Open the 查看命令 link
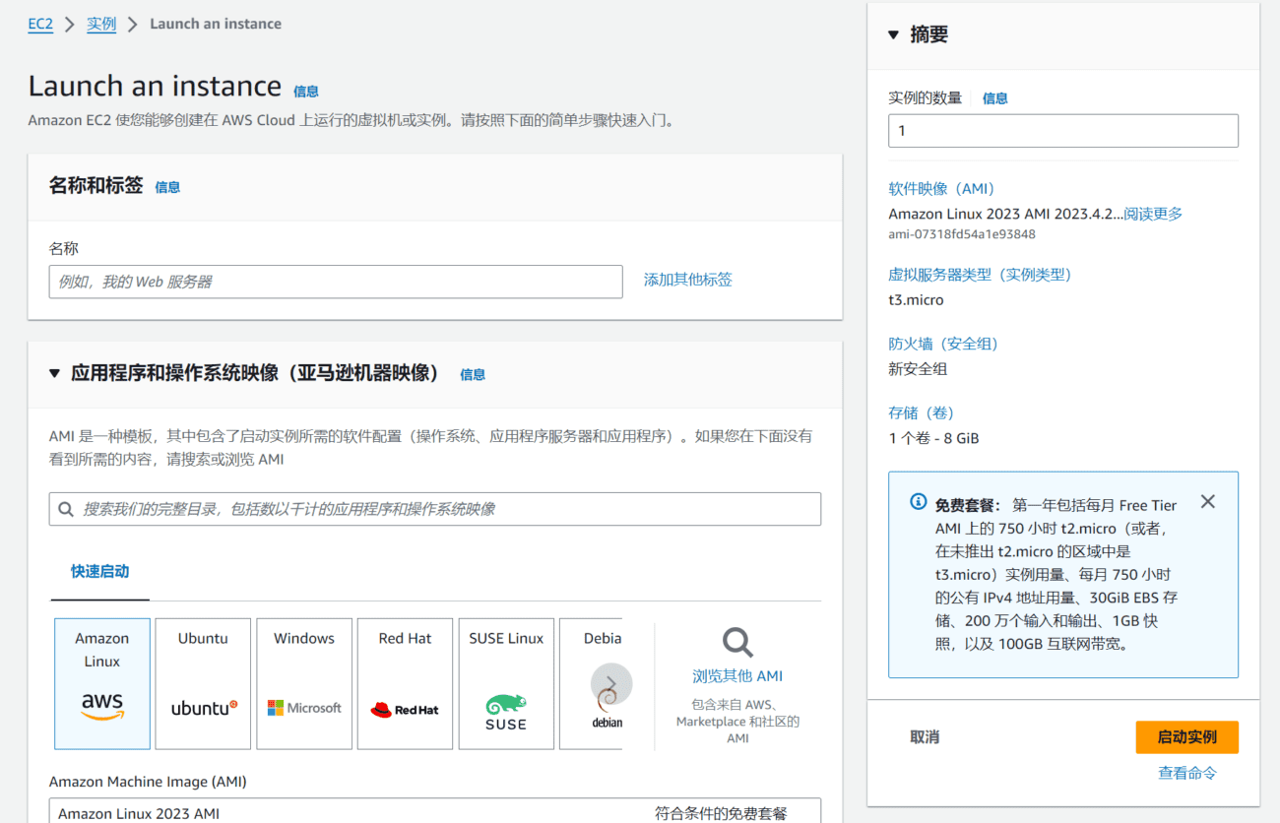This screenshot has height=823, width=1280. (x=1187, y=772)
